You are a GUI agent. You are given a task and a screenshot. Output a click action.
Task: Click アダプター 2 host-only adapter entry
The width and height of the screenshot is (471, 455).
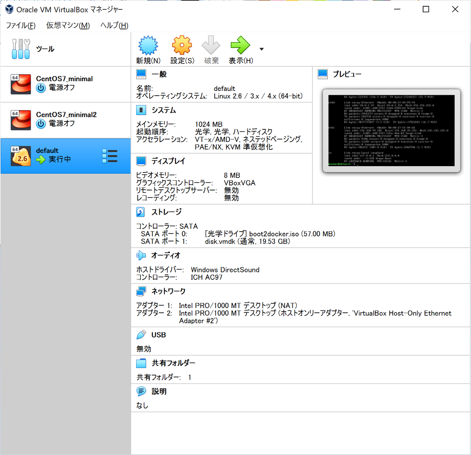294,317
